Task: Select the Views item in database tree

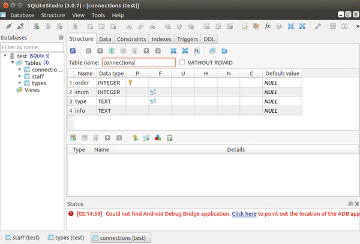Action: pos(32,90)
